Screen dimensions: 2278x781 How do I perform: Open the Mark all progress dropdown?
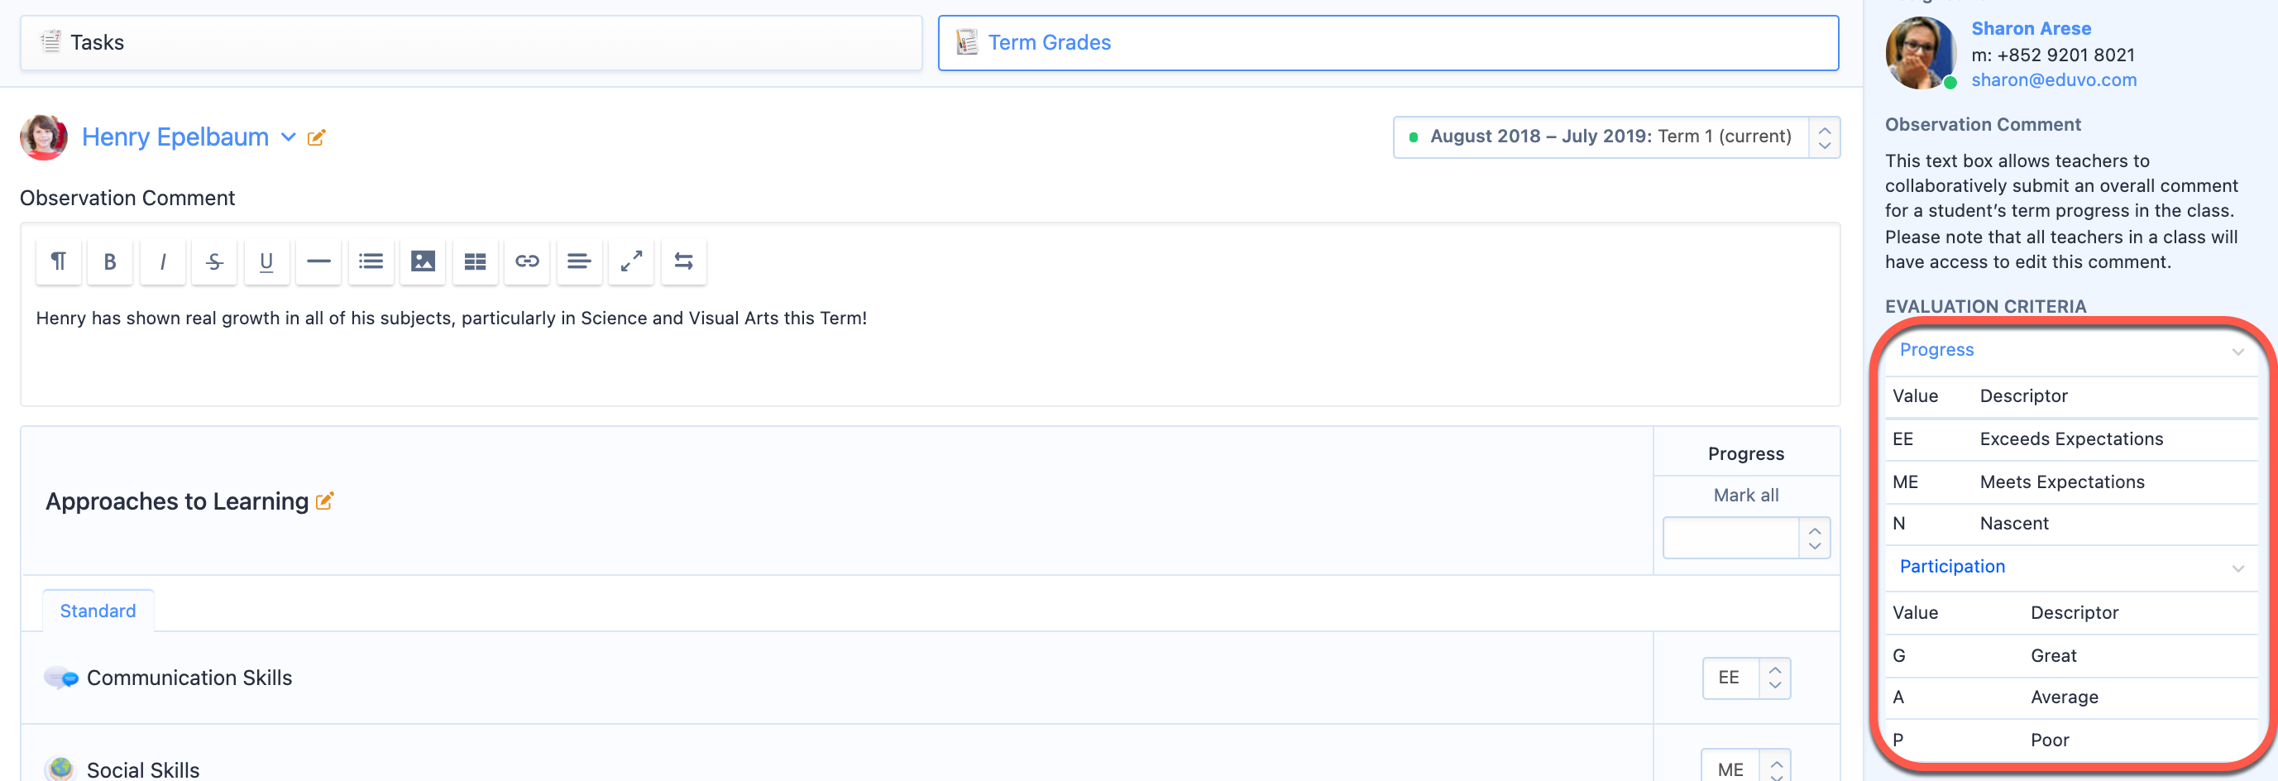pyautogui.click(x=1745, y=538)
